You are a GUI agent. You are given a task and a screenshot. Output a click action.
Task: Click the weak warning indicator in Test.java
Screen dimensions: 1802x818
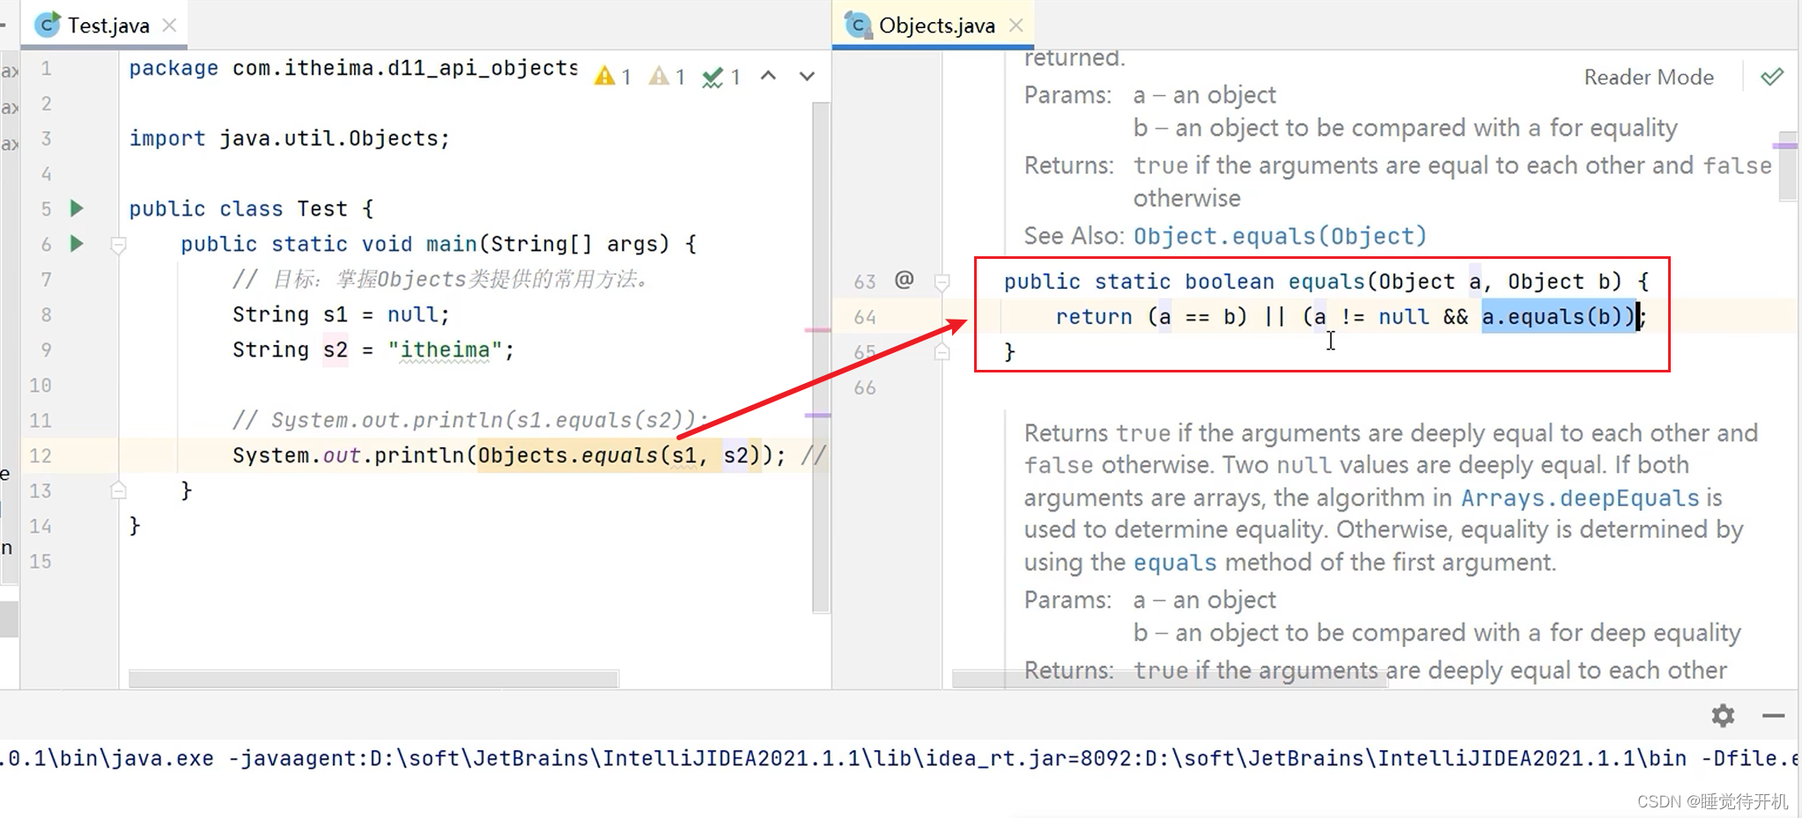tap(667, 77)
